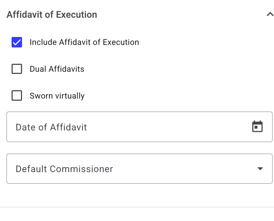Click the small triangle in Commissioner field

(260, 168)
